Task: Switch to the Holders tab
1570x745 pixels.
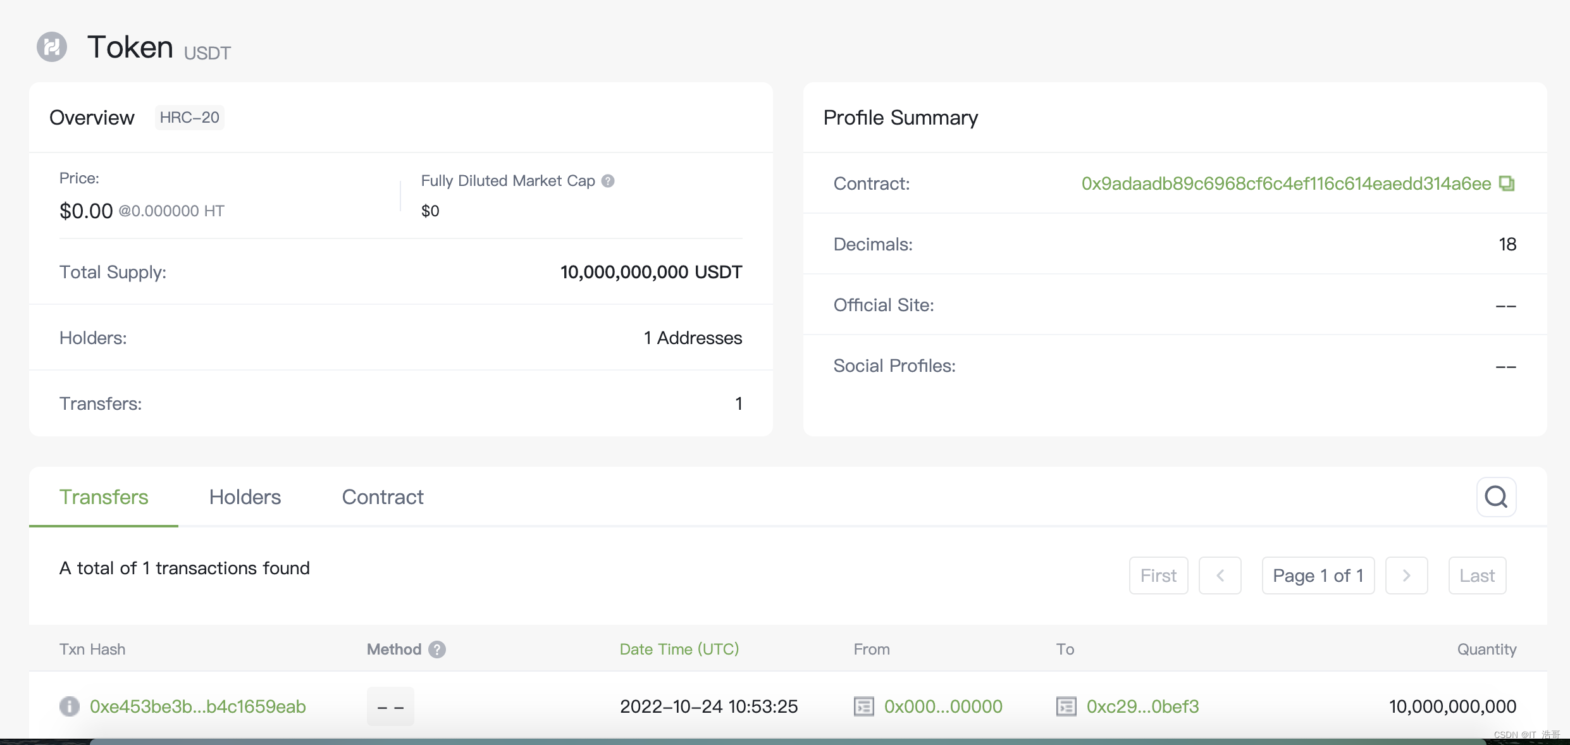Action: [245, 497]
